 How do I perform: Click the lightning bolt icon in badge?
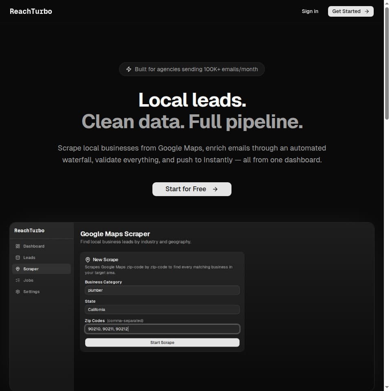click(x=129, y=69)
